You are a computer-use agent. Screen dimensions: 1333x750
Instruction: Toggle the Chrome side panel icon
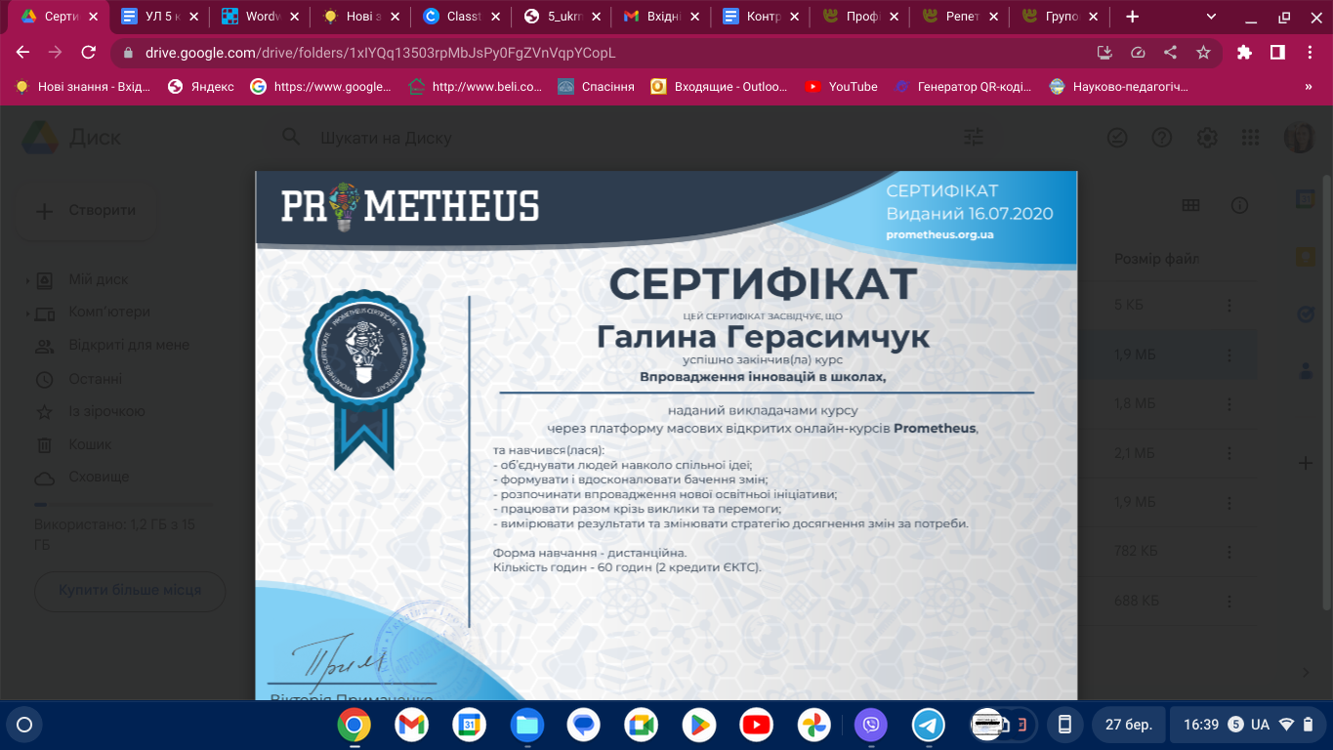point(1276,53)
